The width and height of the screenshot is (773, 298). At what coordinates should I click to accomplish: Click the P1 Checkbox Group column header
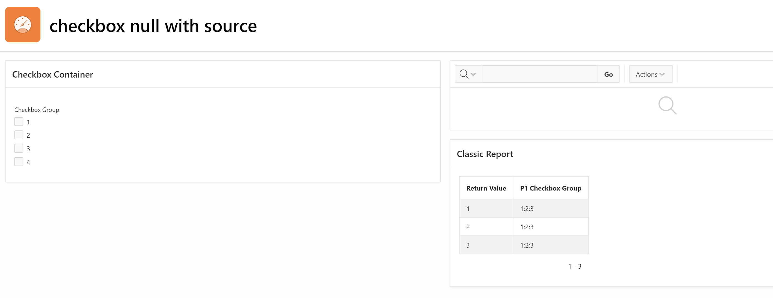click(x=551, y=188)
